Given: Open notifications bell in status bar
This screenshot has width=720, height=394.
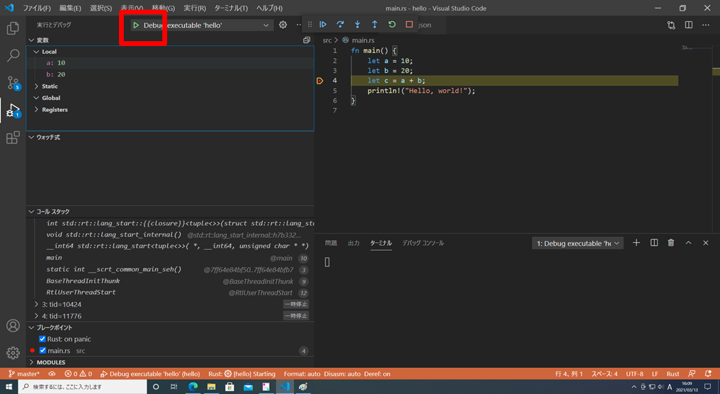Looking at the screenshot, I should (x=708, y=374).
